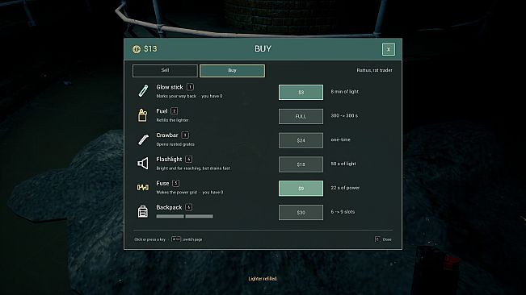The height and width of the screenshot is (295, 526).
Task: Click the 'Click or press a key' hint
Action: (149, 239)
